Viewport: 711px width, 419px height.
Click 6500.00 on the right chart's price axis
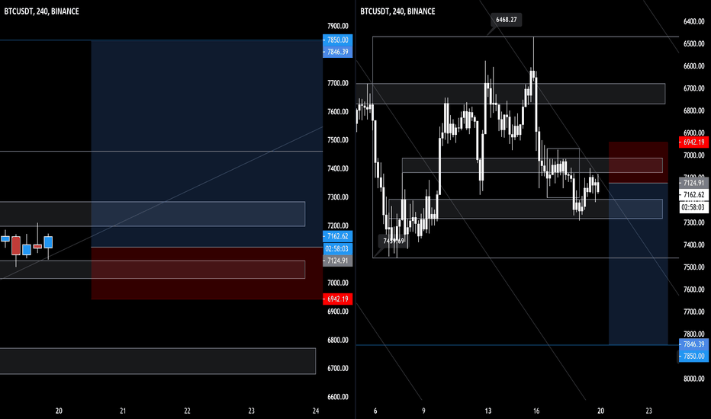click(x=693, y=44)
